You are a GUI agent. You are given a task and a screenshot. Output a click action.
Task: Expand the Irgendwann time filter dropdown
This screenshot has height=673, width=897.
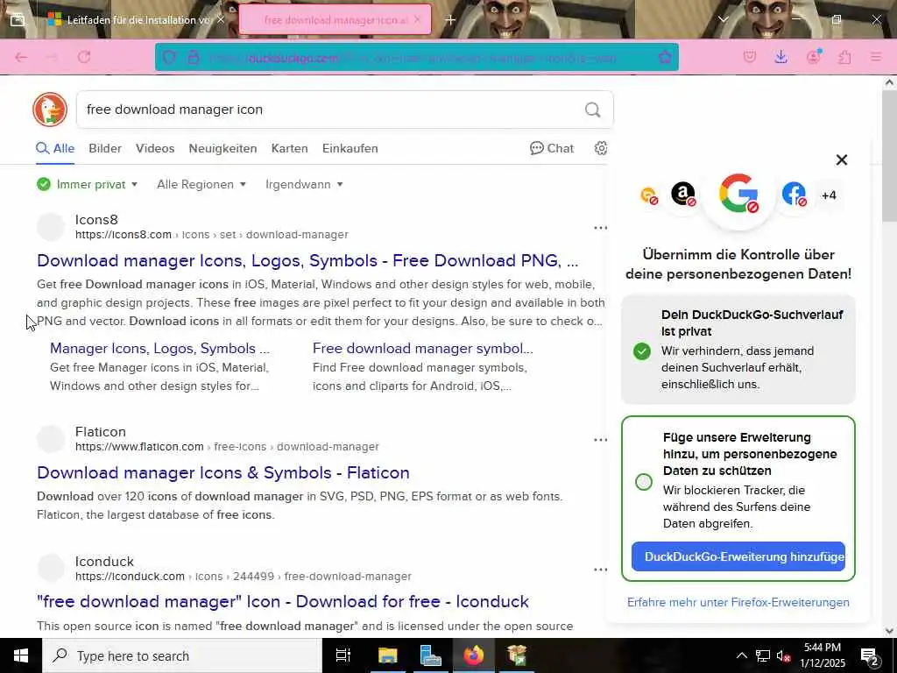(304, 184)
